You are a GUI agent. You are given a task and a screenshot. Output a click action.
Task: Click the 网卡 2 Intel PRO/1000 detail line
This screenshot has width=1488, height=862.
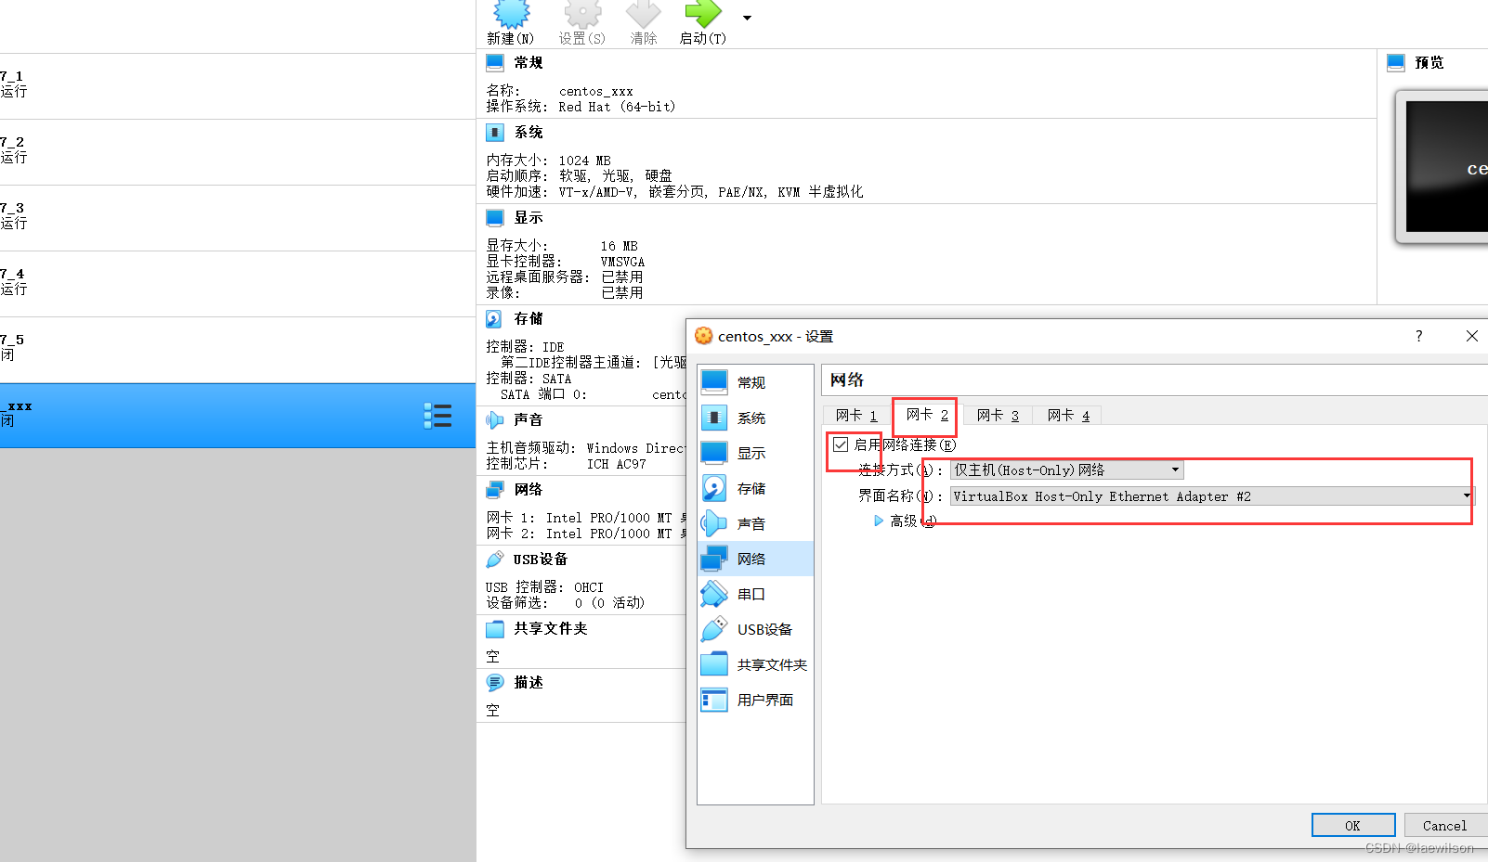click(x=586, y=534)
